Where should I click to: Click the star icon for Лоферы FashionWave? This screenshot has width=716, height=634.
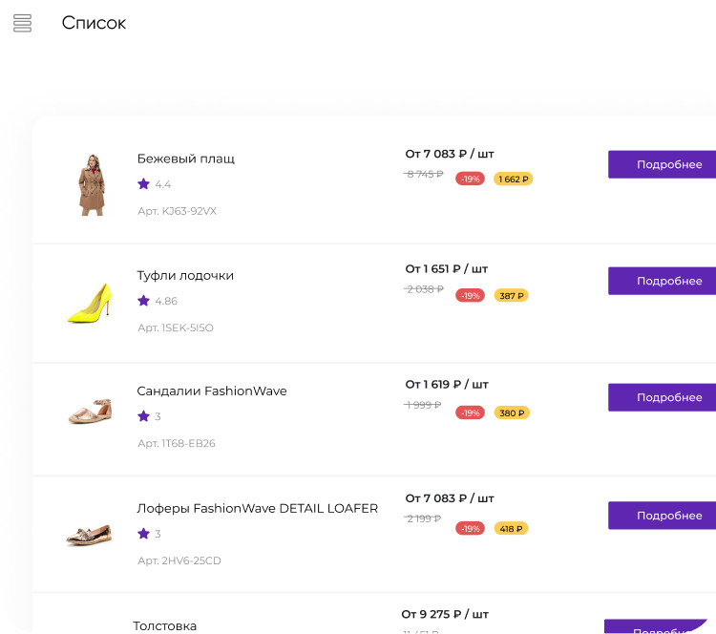(x=143, y=534)
